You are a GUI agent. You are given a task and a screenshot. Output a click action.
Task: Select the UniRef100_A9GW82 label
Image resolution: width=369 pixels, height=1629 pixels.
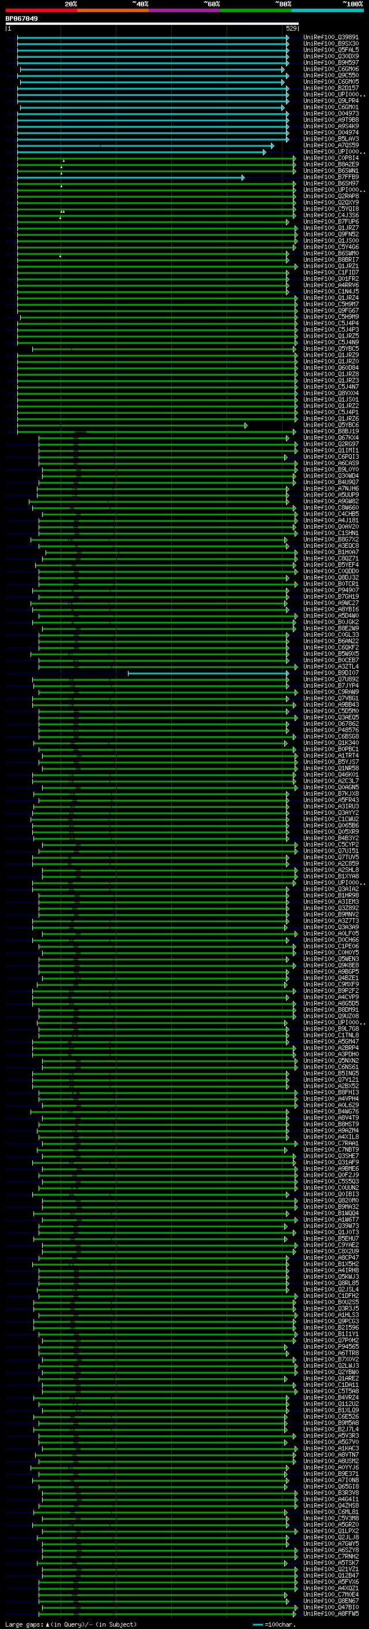click(x=331, y=502)
